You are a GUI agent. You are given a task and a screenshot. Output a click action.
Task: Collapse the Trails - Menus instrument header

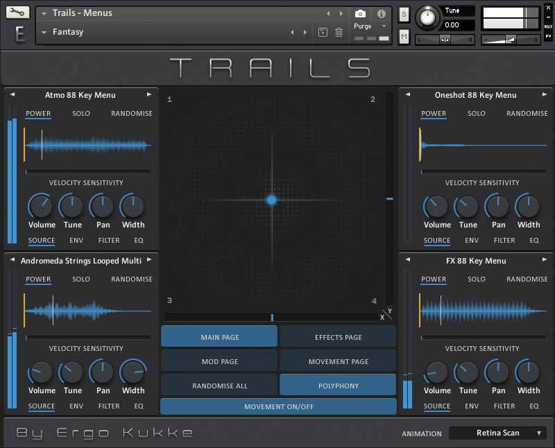pos(43,12)
